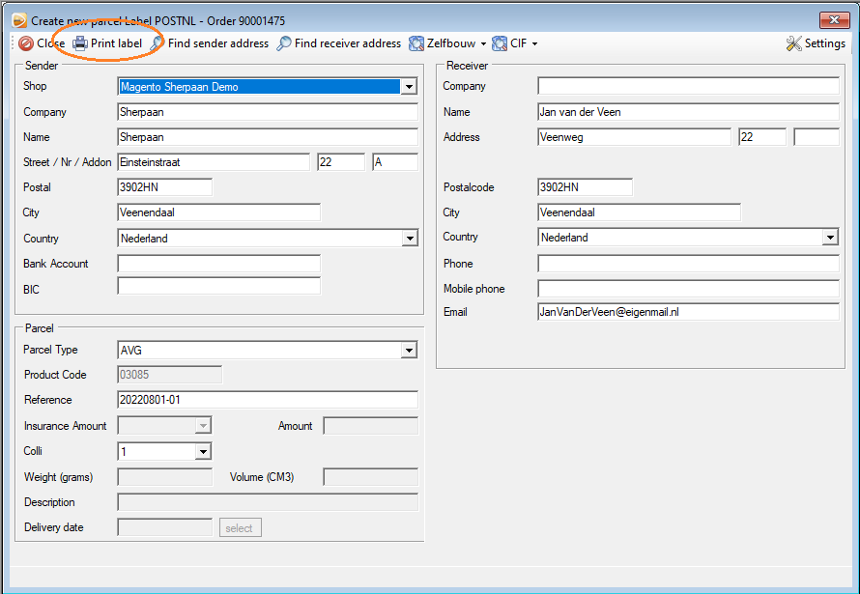Open the Insurance Amount dropdown
The height and width of the screenshot is (594, 860).
pyautogui.click(x=203, y=426)
